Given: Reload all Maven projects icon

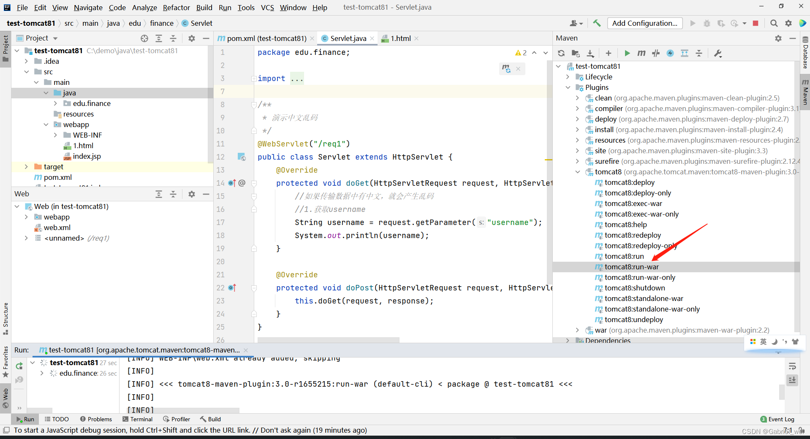Looking at the screenshot, I should pos(561,53).
